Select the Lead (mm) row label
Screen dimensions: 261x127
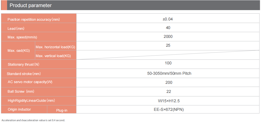(16, 29)
